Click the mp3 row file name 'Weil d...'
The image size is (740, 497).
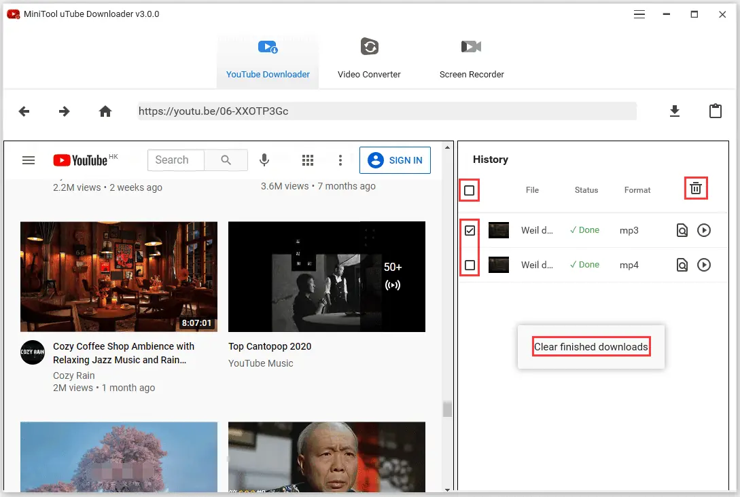pos(537,230)
